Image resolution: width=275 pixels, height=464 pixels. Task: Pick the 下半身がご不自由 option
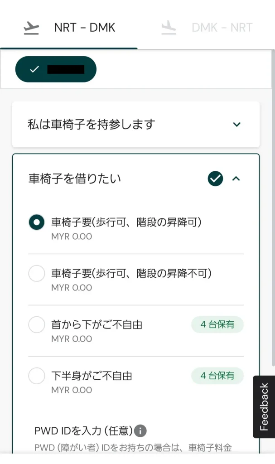(37, 376)
